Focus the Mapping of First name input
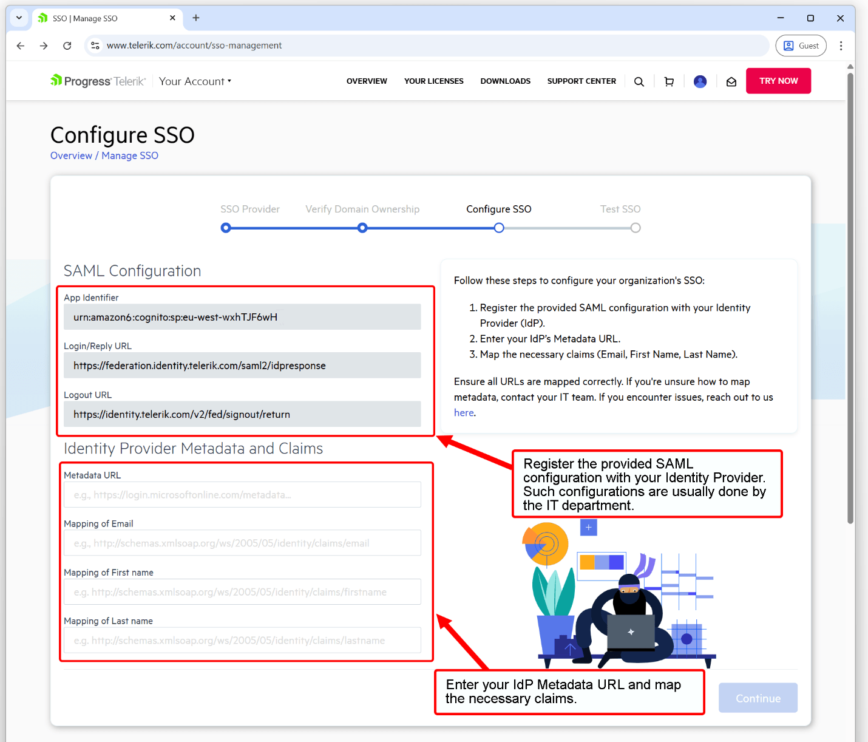Viewport: 868px width, 742px height. (x=242, y=592)
